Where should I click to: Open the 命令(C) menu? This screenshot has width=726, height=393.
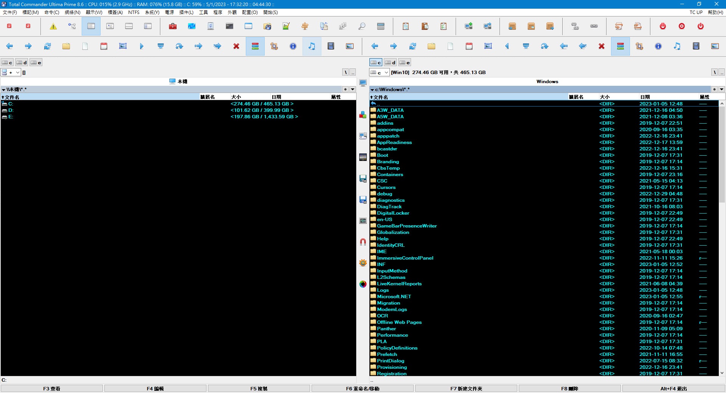[52, 12]
